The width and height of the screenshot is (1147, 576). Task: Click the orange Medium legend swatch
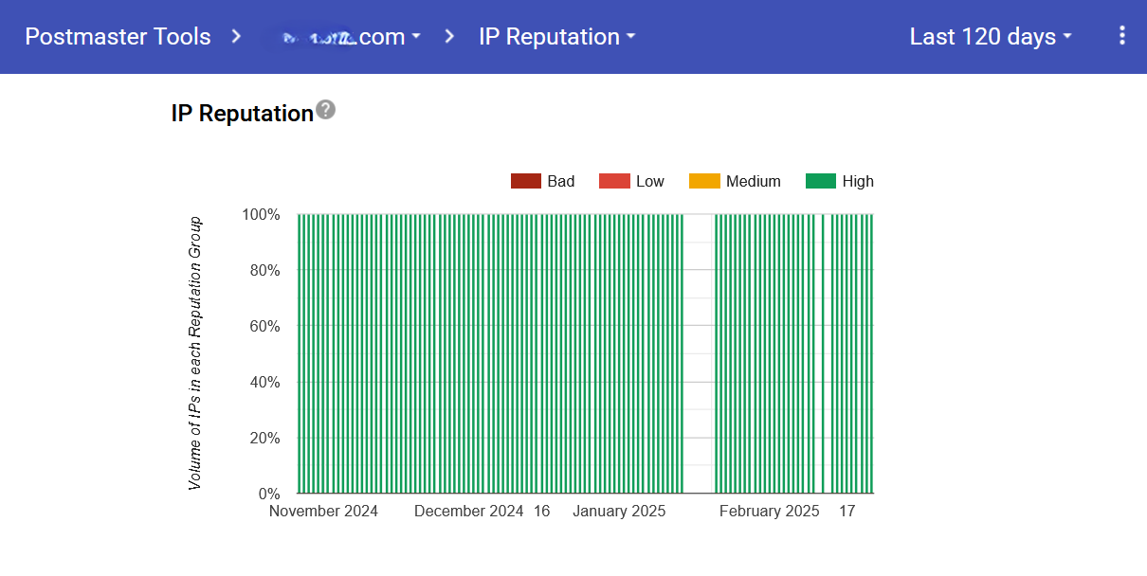(704, 181)
